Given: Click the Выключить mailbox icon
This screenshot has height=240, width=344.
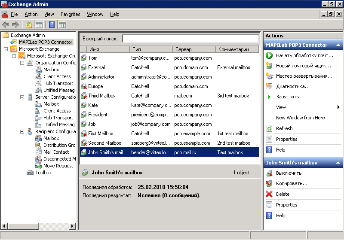Looking at the screenshot, I should 269,173.
